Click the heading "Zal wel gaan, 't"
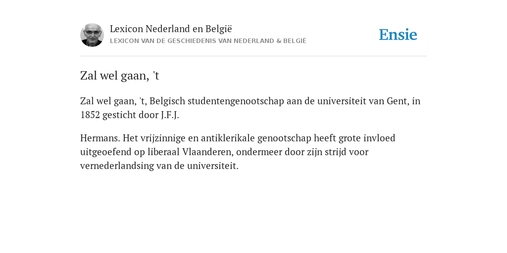The width and height of the screenshot is (507, 253). click(120, 76)
